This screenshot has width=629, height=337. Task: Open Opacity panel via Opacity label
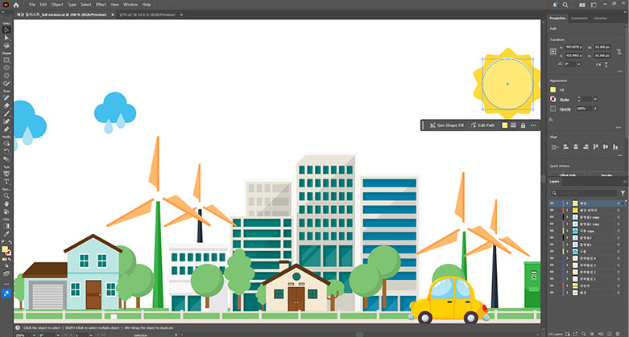(565, 109)
